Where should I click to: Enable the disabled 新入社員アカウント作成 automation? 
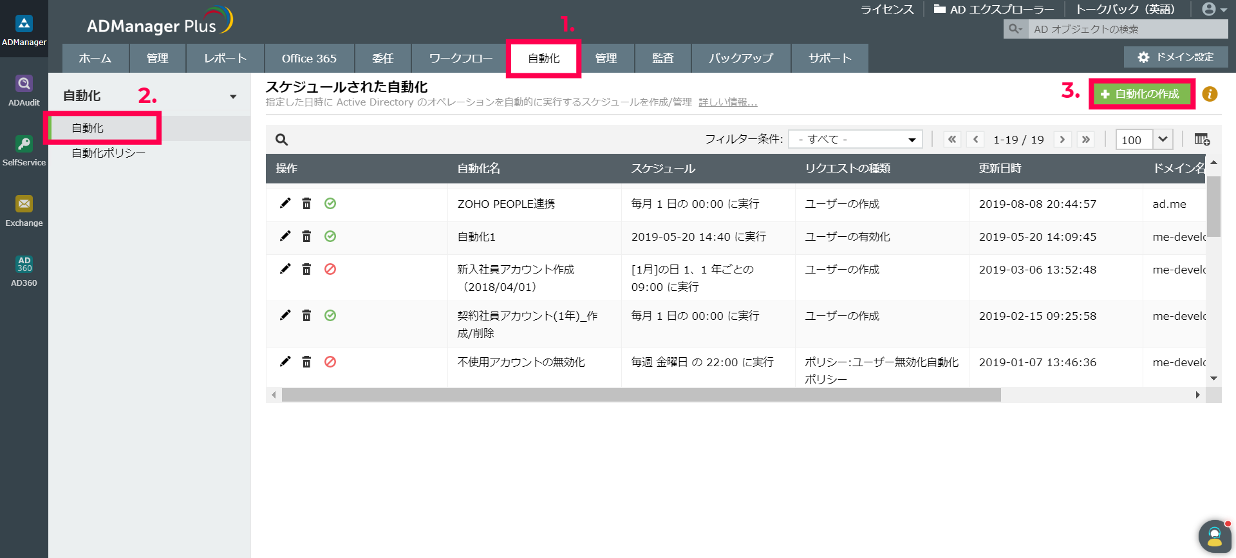click(330, 269)
